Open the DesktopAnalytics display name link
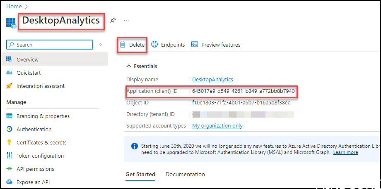The width and height of the screenshot is (381, 189). (x=212, y=79)
